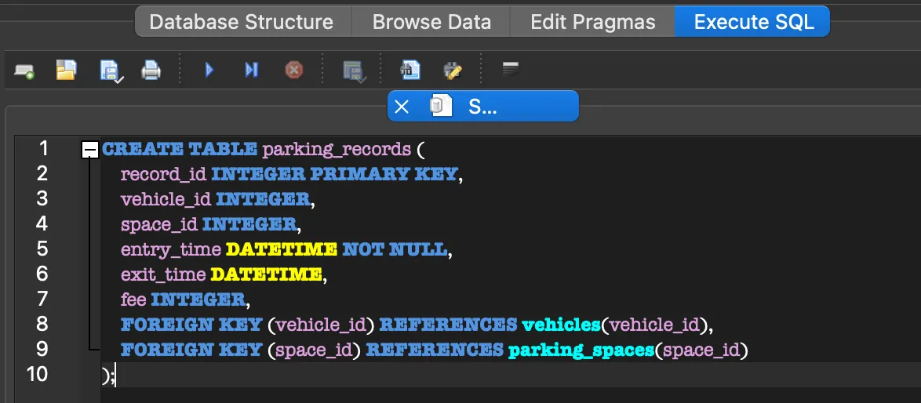Click REFERENCES keyword on line 9
The width and height of the screenshot is (921, 403).
coord(435,350)
